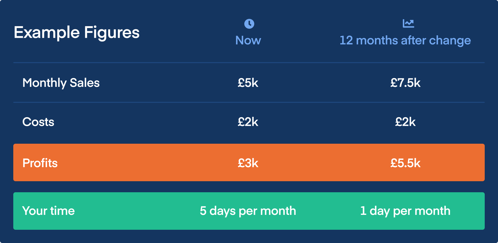Click the £7.5k monthly sales value

coord(405,83)
